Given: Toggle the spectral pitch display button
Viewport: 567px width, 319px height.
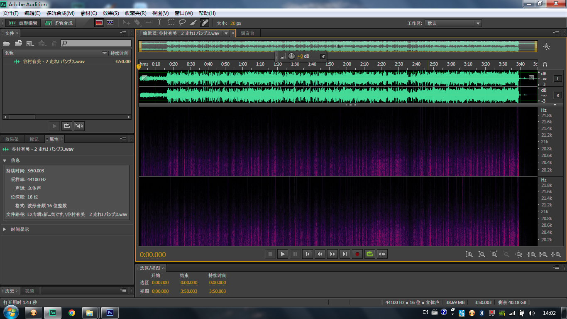Looking at the screenshot, I should coord(110,23).
